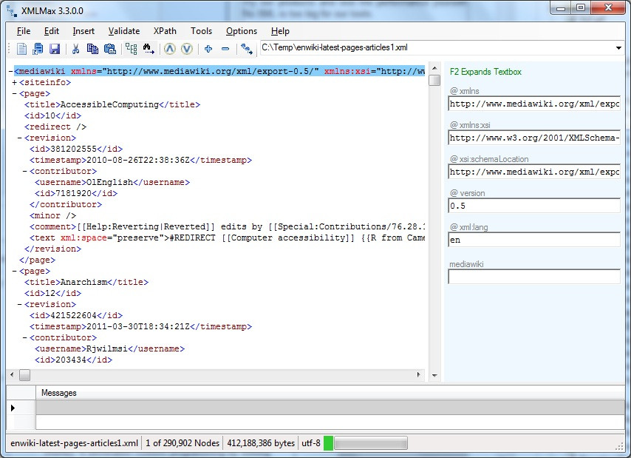Click the @xmlns attribute text box
The width and height of the screenshot is (631, 458).
(x=534, y=104)
